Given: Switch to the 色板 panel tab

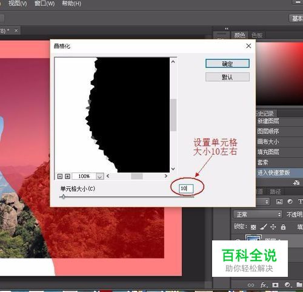Looking at the screenshot, I should [257, 35].
